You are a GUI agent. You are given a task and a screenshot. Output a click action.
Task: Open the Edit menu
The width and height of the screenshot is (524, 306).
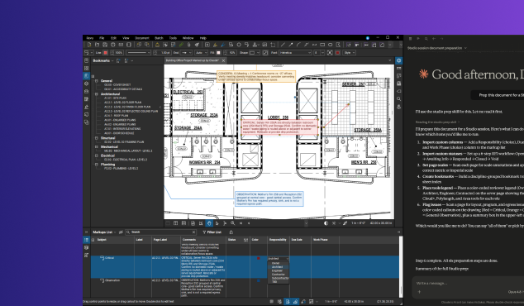point(113,38)
